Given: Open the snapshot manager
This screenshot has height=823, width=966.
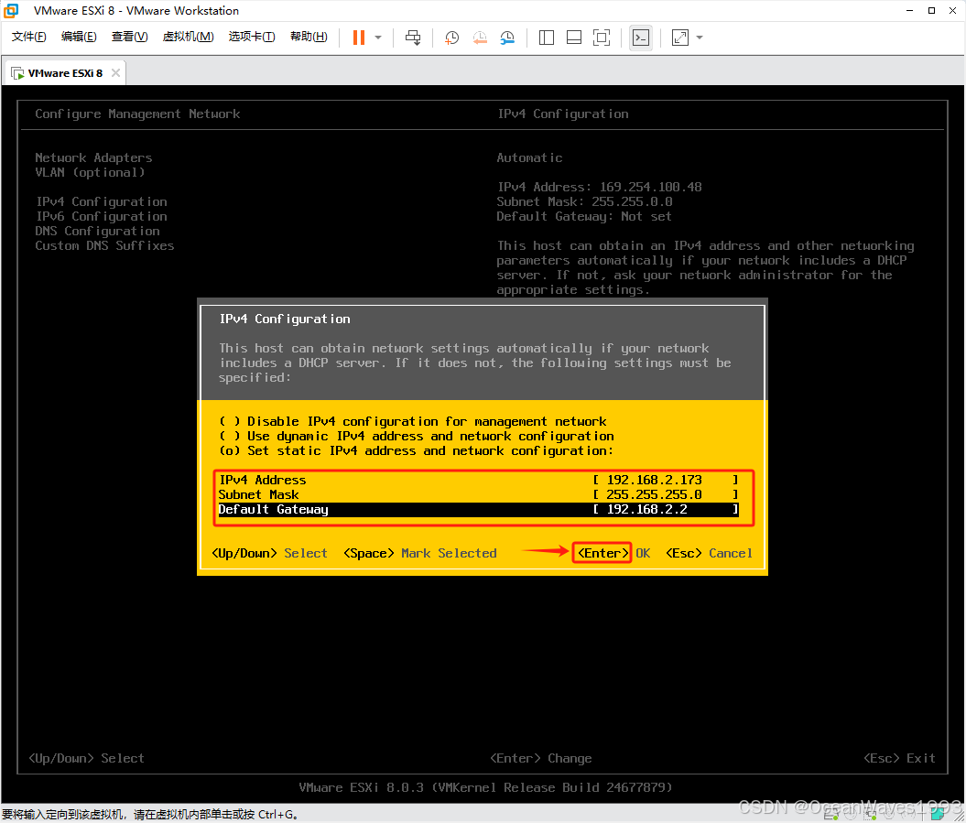Looking at the screenshot, I should pos(507,38).
